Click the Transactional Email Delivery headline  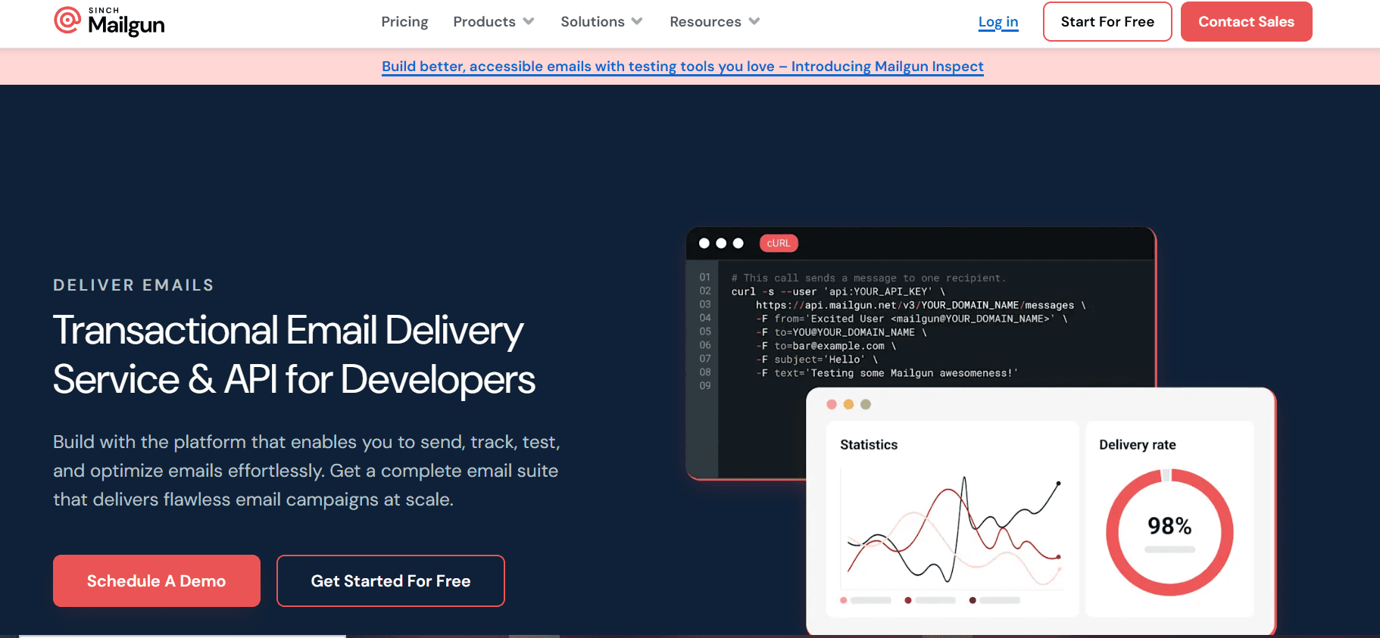pos(294,355)
